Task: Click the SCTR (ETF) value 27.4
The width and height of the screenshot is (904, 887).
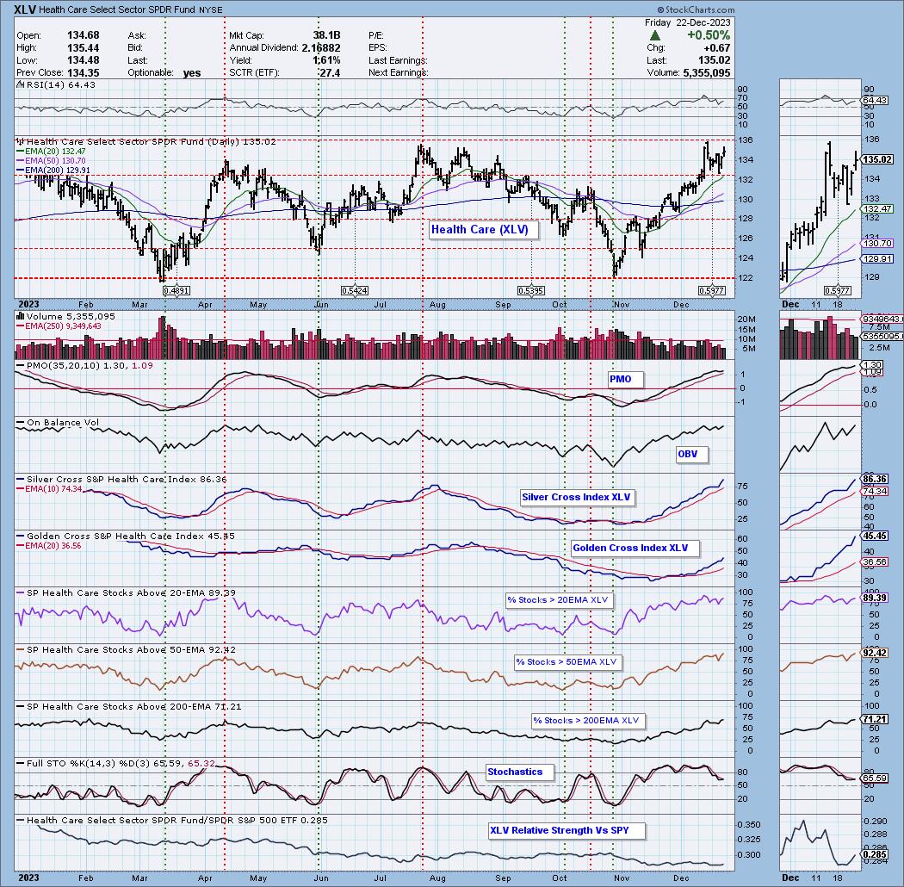Action: tap(331, 73)
